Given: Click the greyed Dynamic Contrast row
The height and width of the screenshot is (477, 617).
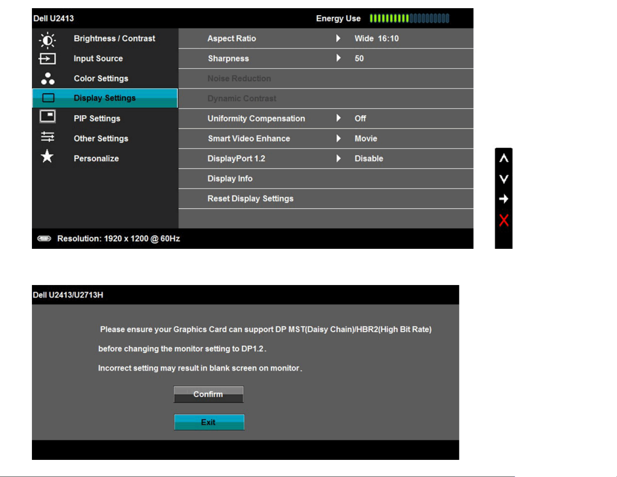Looking at the screenshot, I should [326, 99].
